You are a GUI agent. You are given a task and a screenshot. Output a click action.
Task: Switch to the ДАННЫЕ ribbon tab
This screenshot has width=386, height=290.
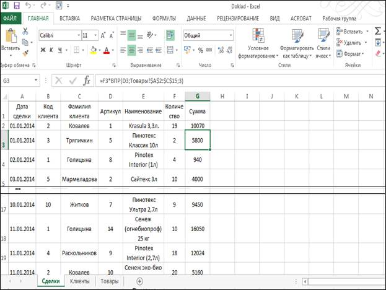coord(196,19)
